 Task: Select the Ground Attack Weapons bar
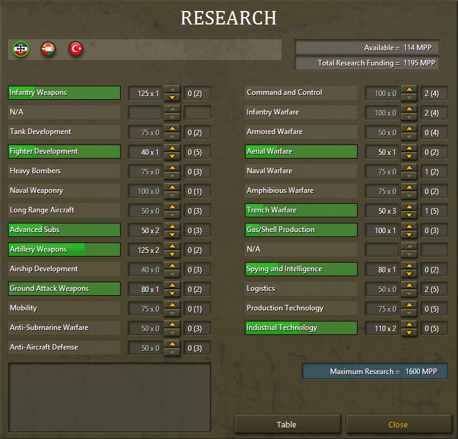64,288
